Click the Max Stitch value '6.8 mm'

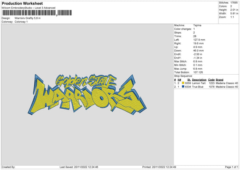(x=198, y=61)
